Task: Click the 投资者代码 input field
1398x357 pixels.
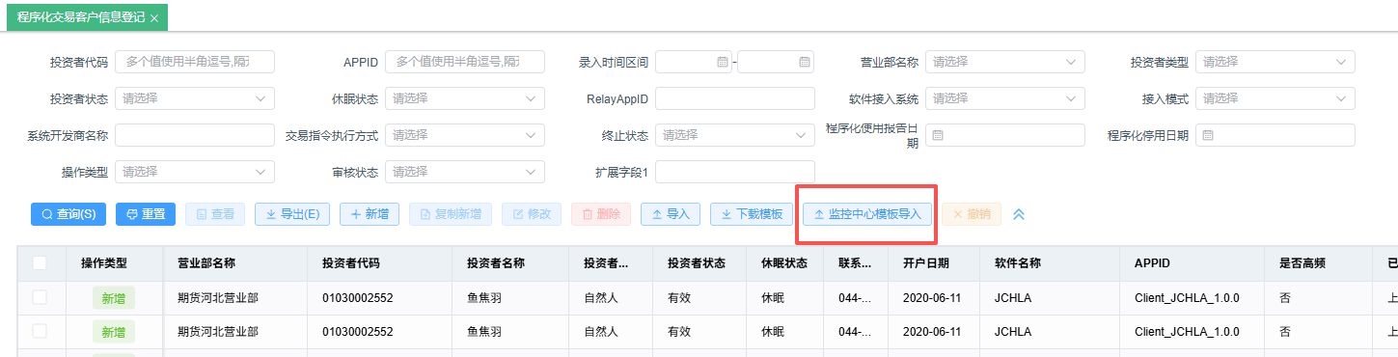Action: click(195, 62)
